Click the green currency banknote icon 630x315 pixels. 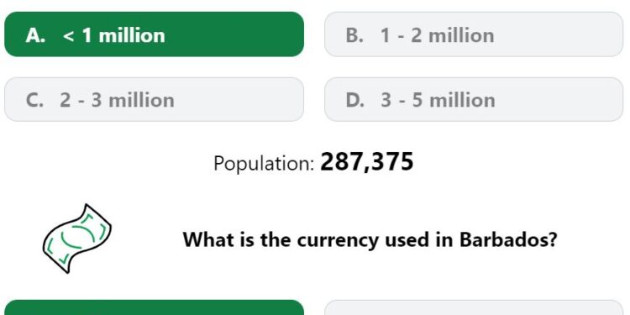pos(77,239)
